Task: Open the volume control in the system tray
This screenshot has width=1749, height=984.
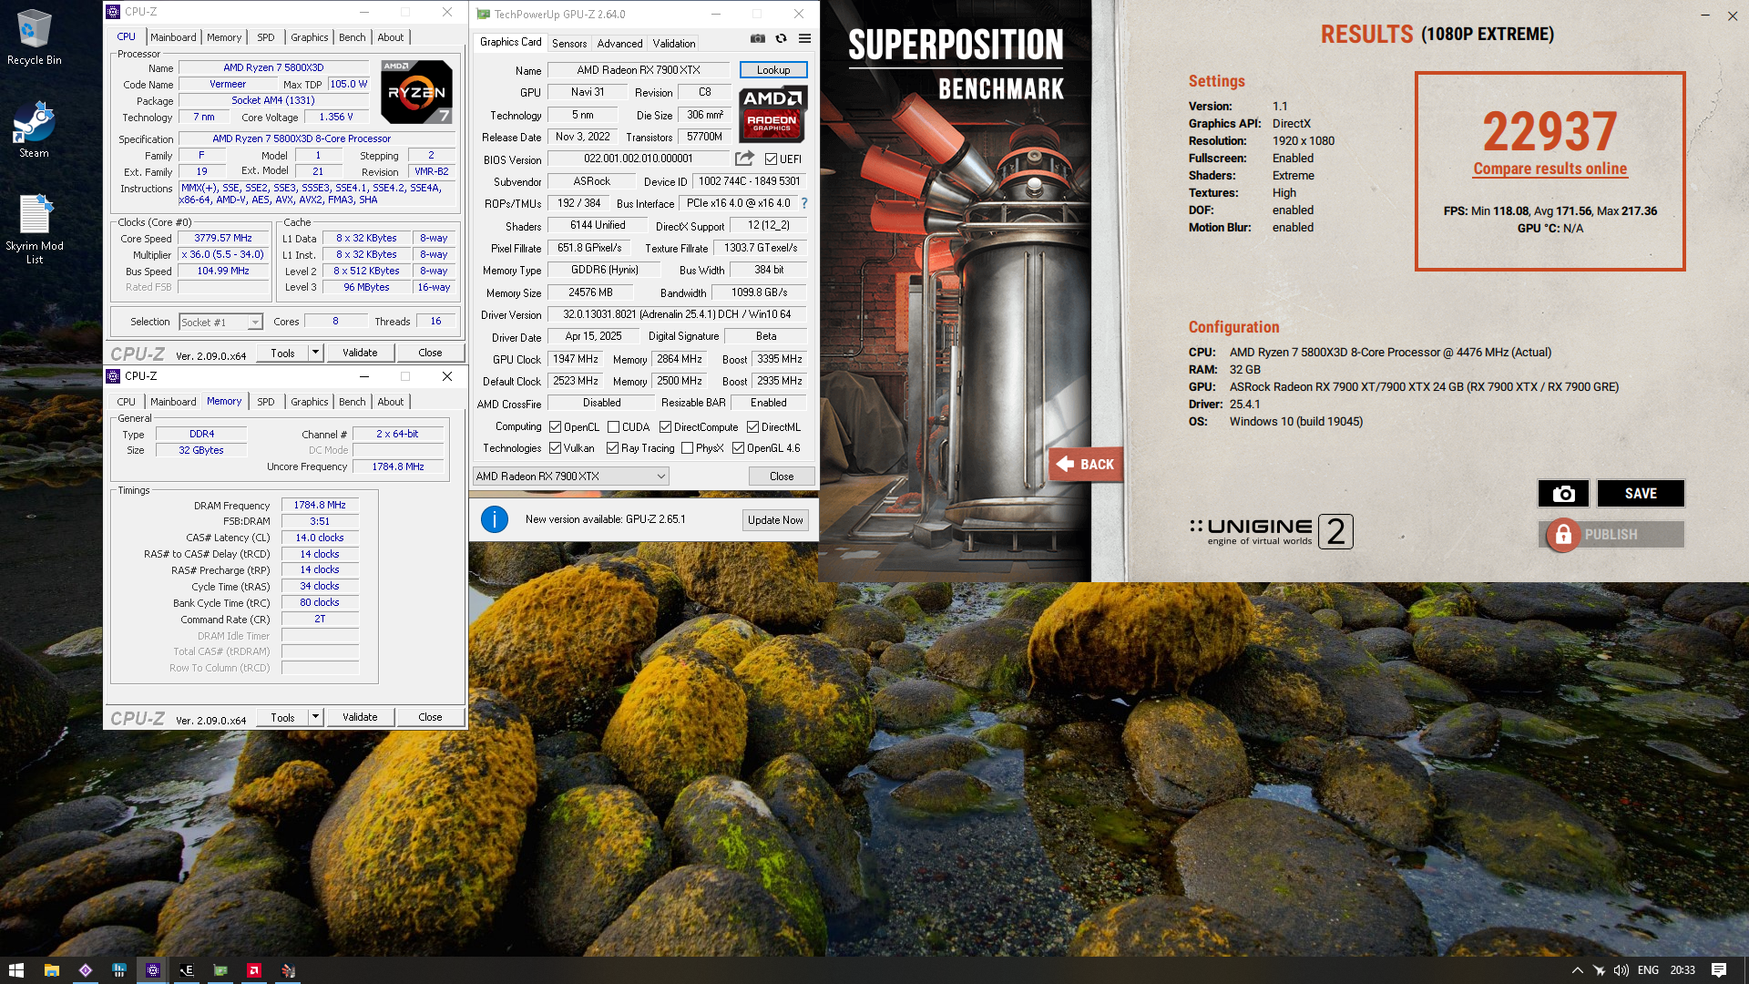Action: (x=1621, y=970)
